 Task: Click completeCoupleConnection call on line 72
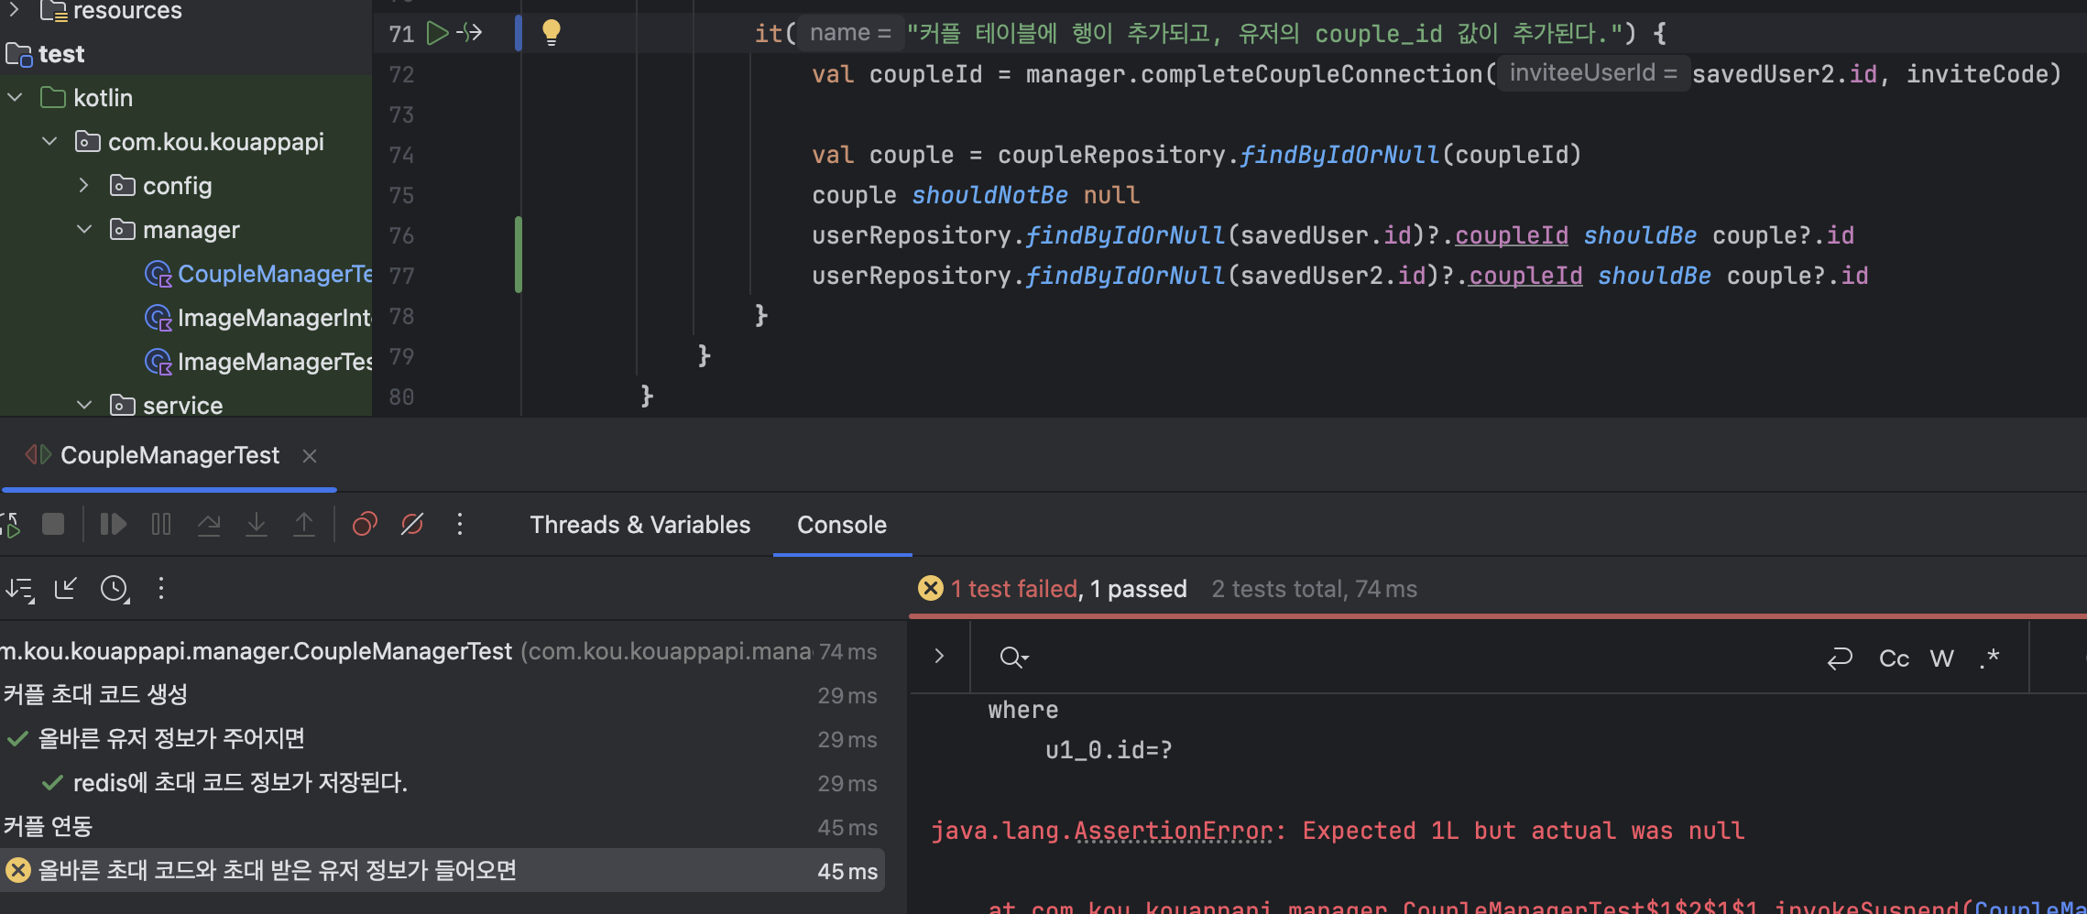(1311, 74)
